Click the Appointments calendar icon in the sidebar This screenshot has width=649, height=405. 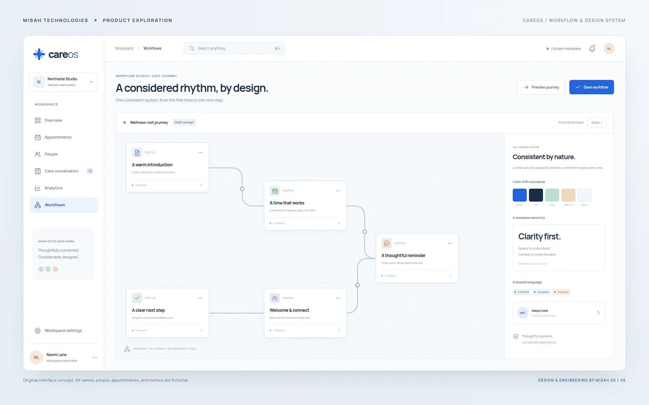point(37,137)
